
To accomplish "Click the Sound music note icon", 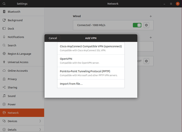I will point(4,96).
